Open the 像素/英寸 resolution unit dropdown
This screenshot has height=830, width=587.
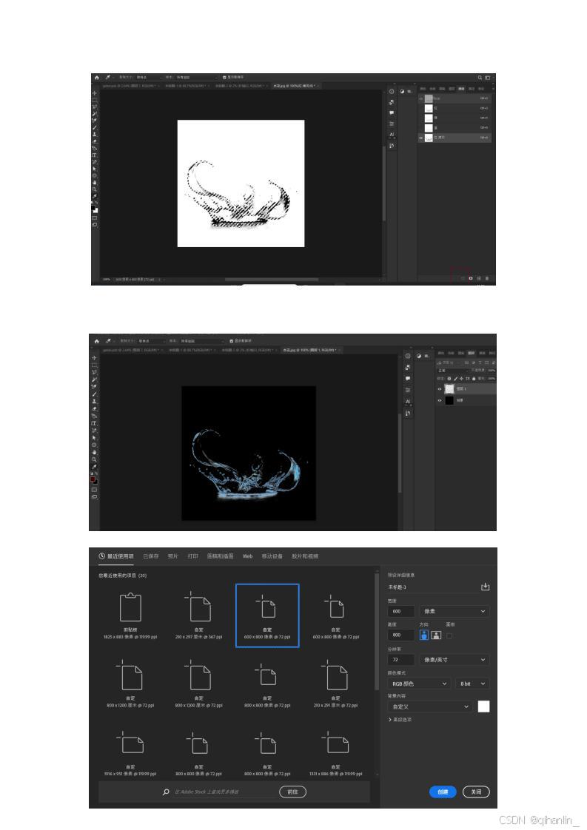click(x=454, y=660)
